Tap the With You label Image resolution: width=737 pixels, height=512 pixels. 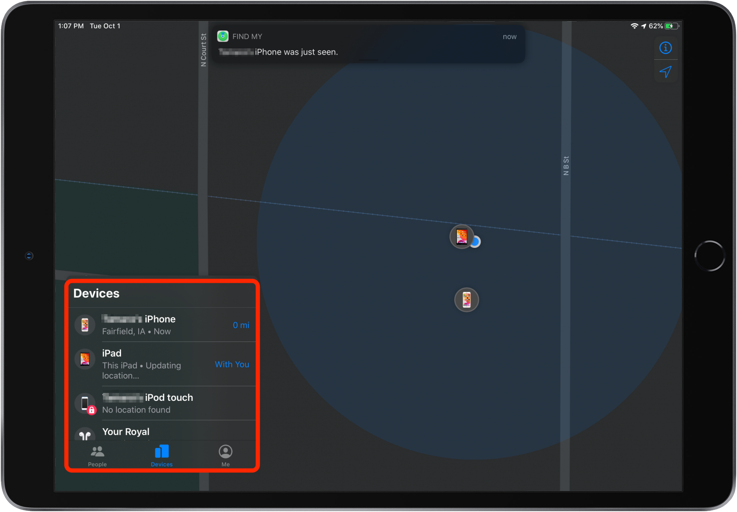coord(232,365)
